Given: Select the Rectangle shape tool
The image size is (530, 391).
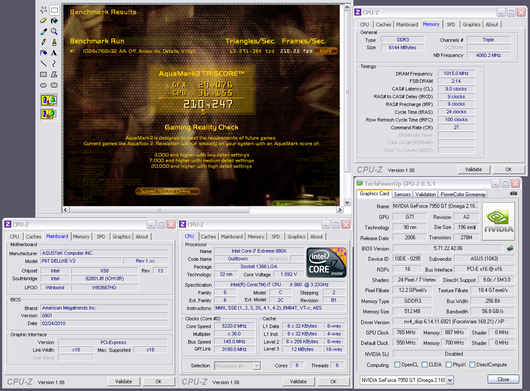Looking at the screenshot, I should coord(44,75).
